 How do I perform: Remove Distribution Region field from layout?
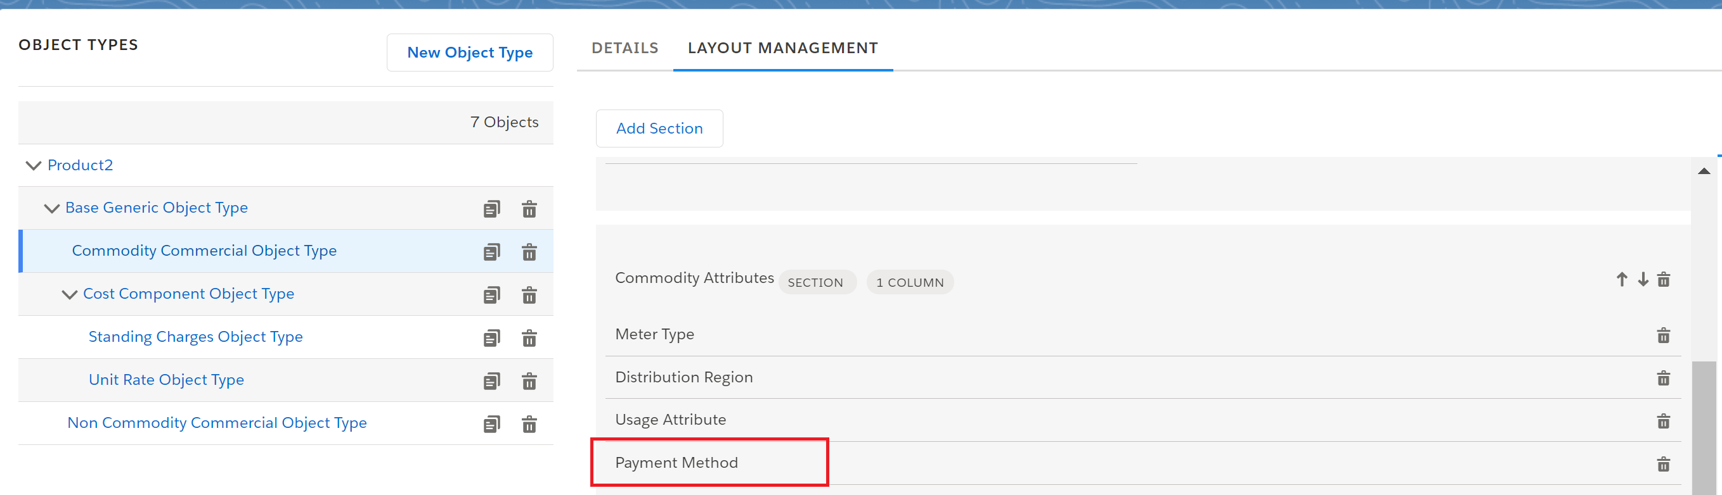pos(1664,379)
